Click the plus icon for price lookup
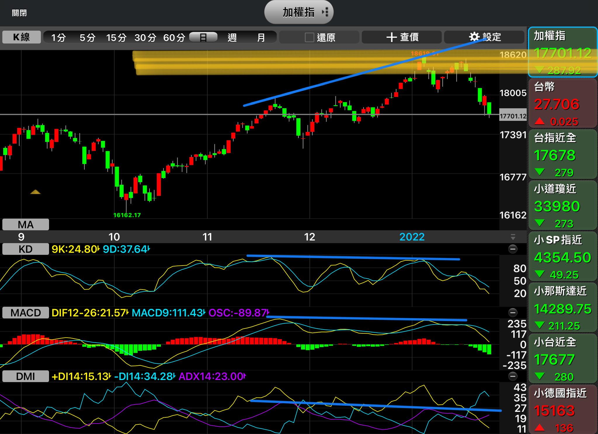The width and height of the screenshot is (598, 434). 391,37
